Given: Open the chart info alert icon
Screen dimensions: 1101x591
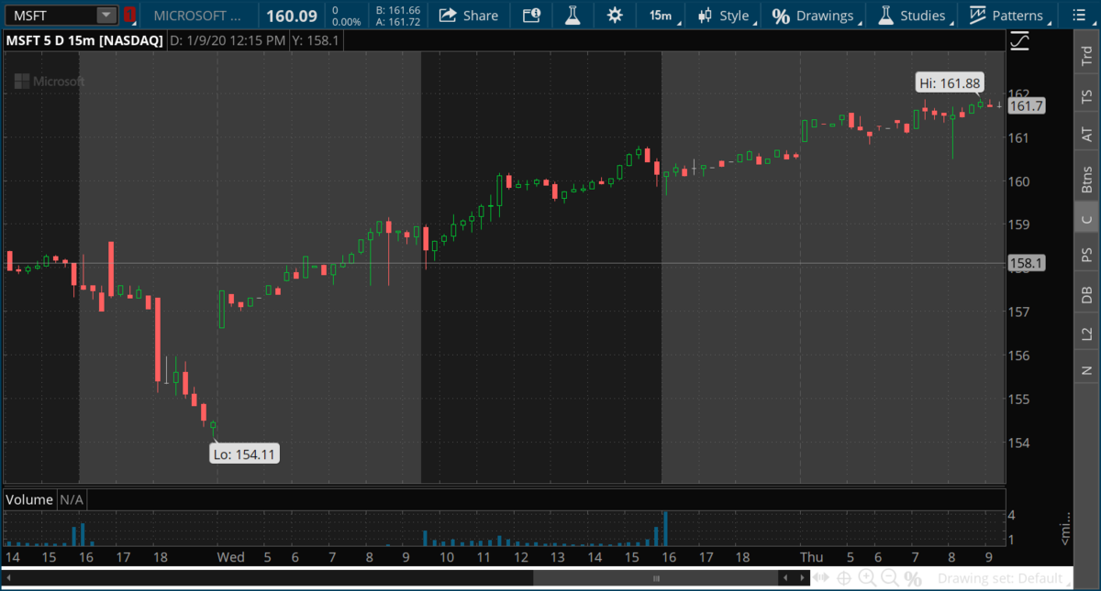Looking at the screenshot, I should pyautogui.click(x=531, y=16).
